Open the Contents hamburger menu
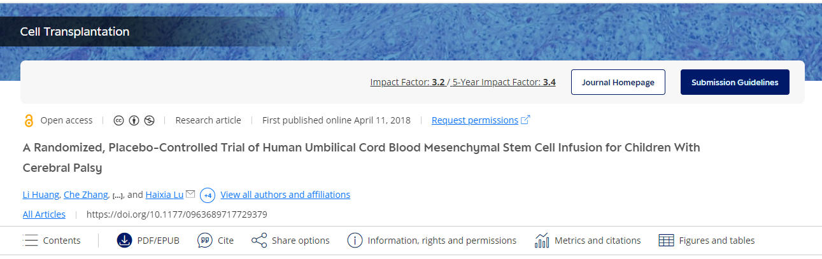Screen dimensions: 822x259 coord(31,241)
